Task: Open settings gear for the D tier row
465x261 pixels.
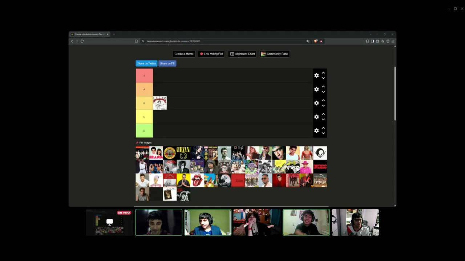Action: click(316, 130)
